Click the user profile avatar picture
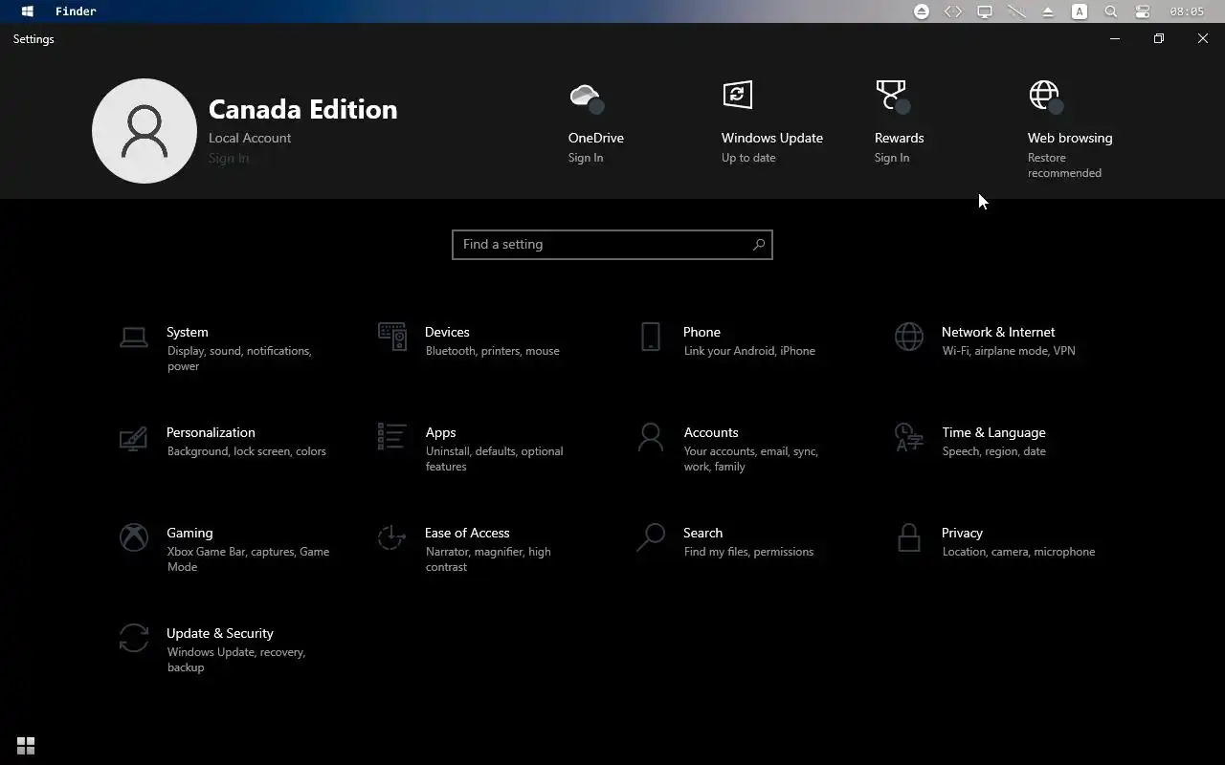The width and height of the screenshot is (1225, 765). coord(145,131)
